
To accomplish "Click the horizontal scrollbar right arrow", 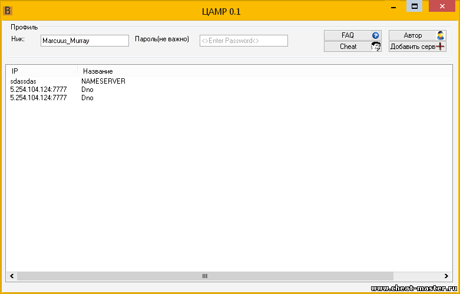I will click(446, 276).
